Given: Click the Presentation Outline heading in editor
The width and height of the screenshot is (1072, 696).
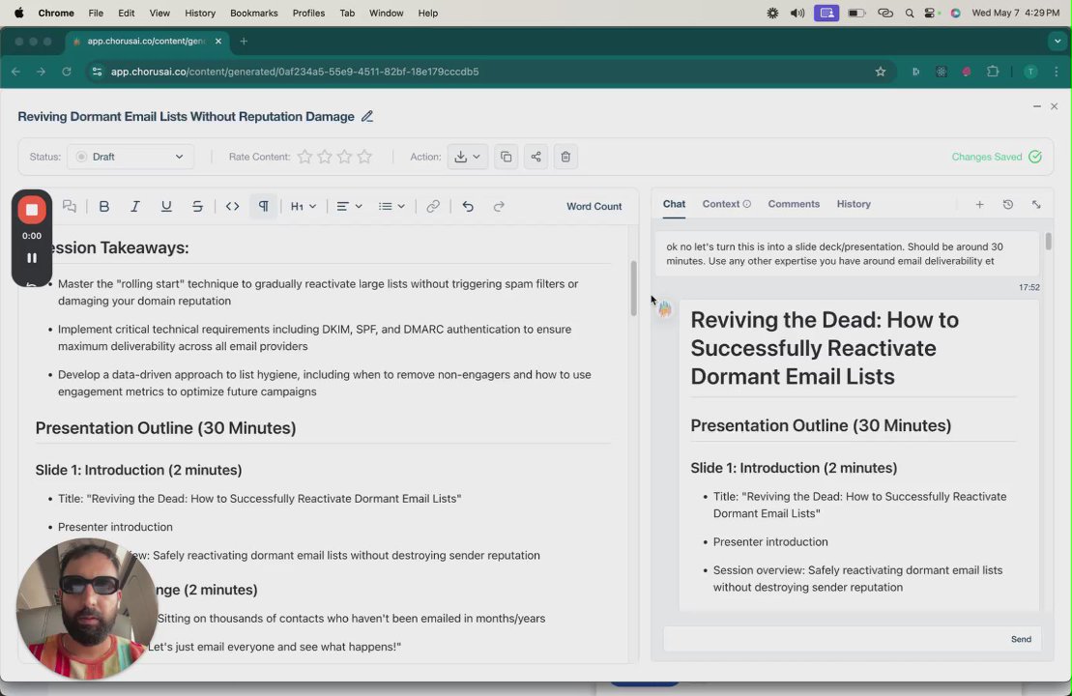Looking at the screenshot, I should (165, 428).
